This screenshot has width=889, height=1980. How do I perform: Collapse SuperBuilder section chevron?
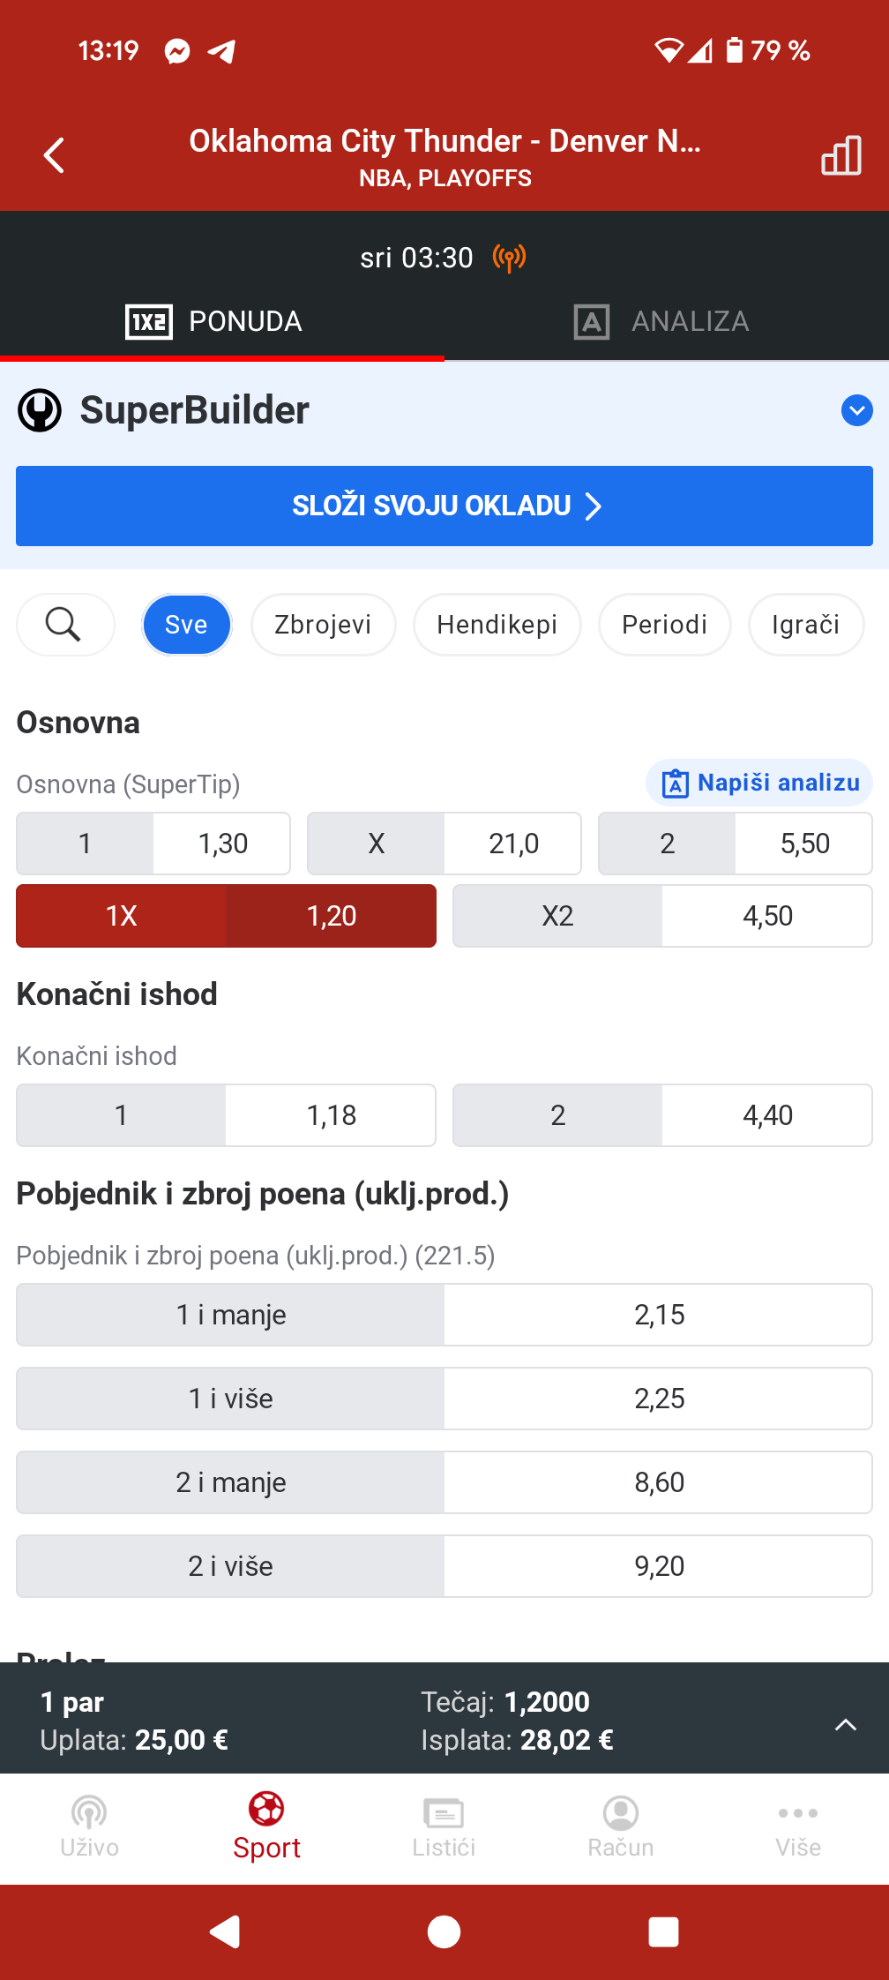[856, 410]
